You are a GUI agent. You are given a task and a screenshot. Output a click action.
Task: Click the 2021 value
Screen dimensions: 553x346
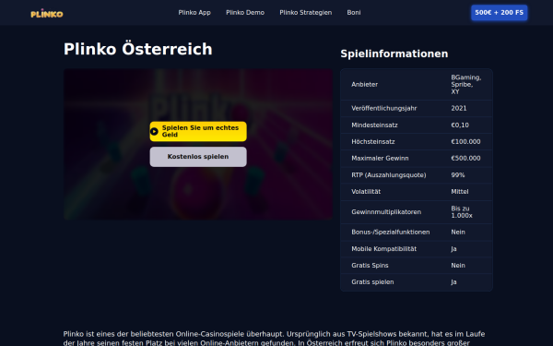click(459, 108)
